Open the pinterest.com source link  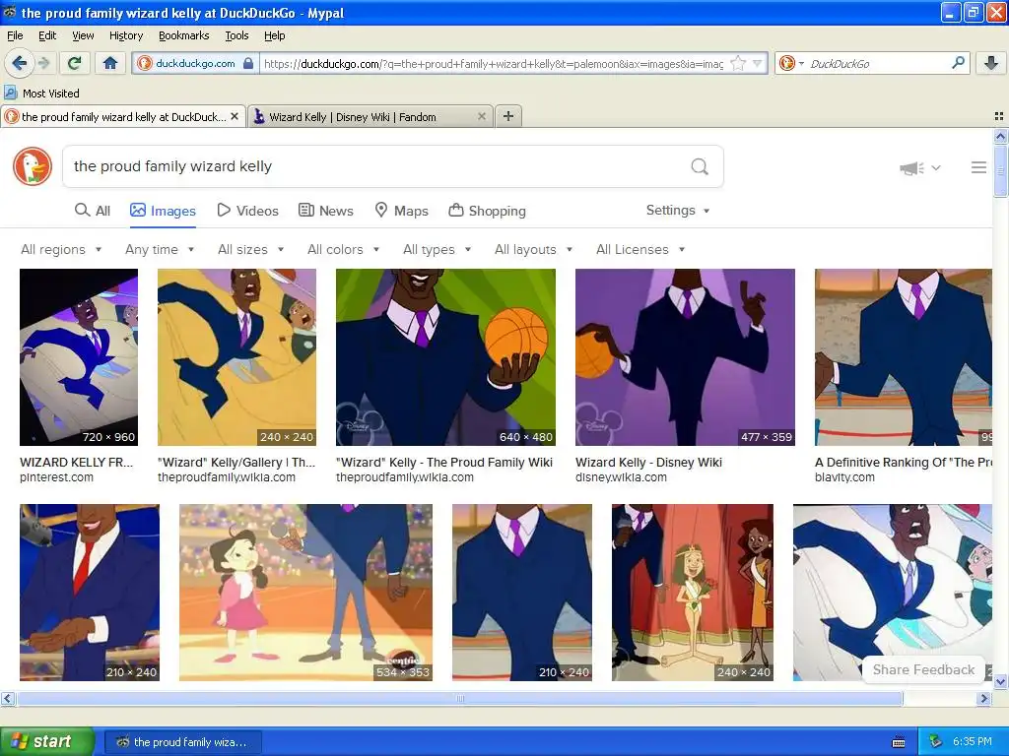56,477
